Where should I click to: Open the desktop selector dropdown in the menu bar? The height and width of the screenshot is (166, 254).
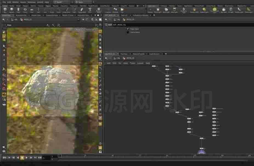(x=62, y=2)
